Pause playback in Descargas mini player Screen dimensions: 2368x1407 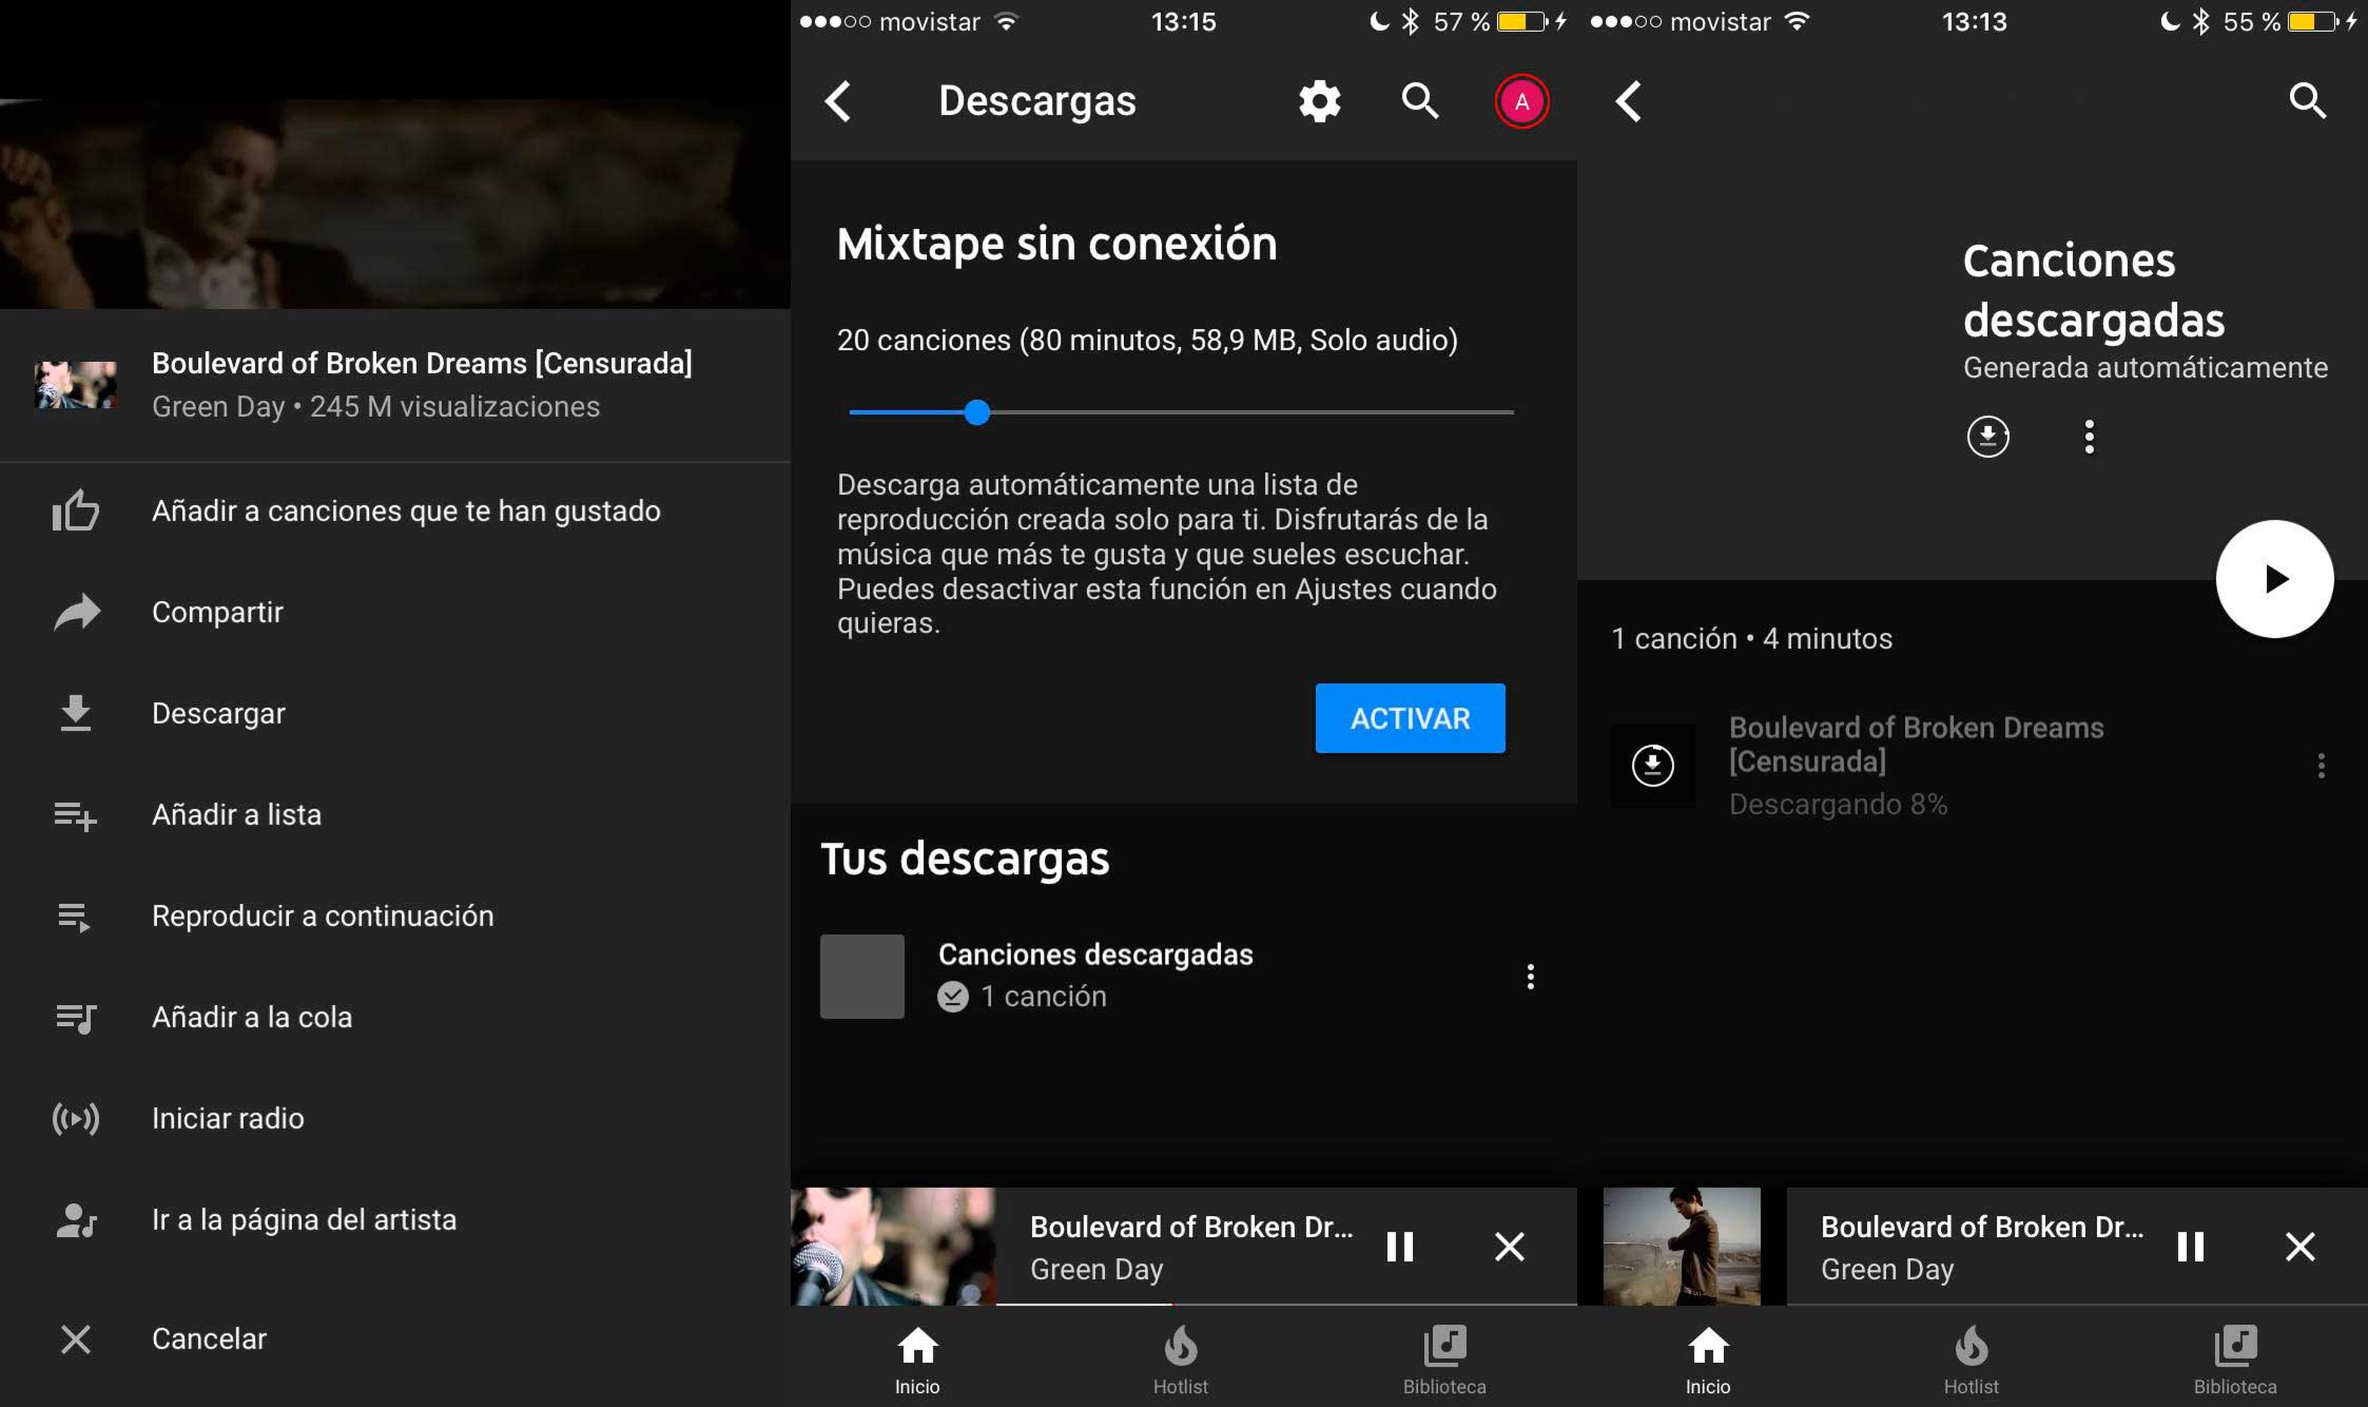1400,1247
